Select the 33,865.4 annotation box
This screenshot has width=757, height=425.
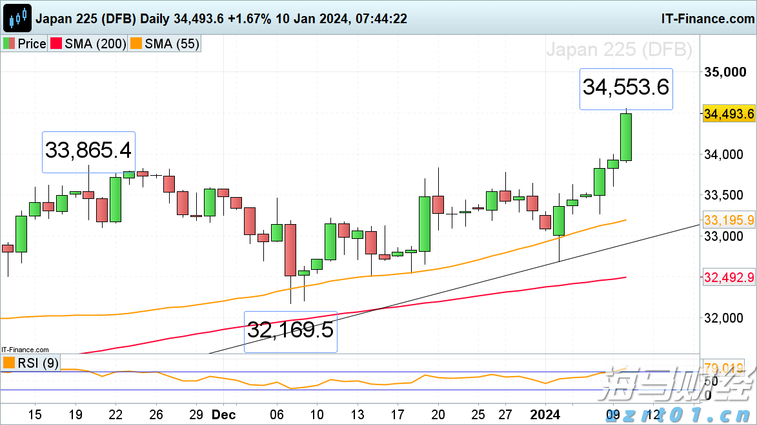(88, 152)
